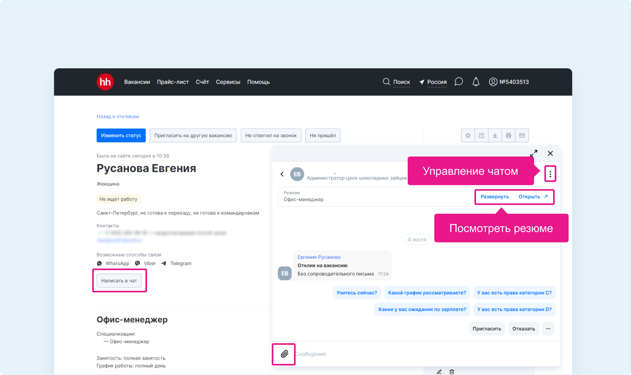Screen dimensions: 631x375
Task: Send quick reply Учитесь сейчас?
Action: coord(357,293)
